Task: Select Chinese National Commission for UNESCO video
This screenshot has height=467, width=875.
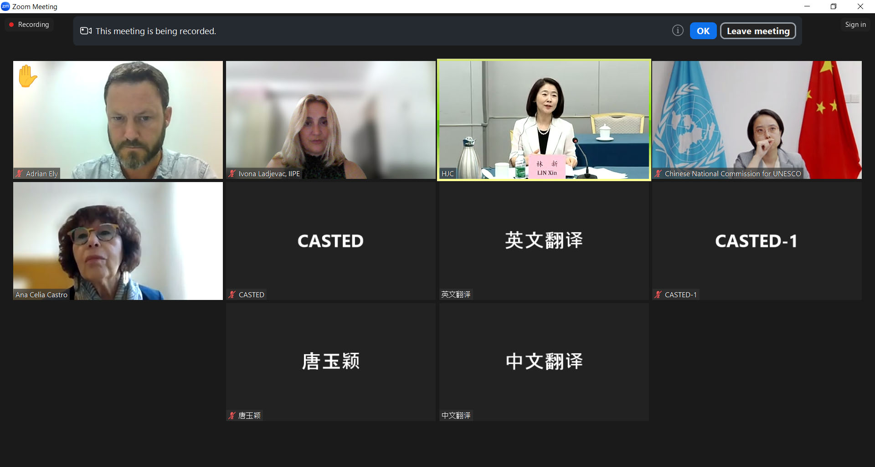Action: 757,120
